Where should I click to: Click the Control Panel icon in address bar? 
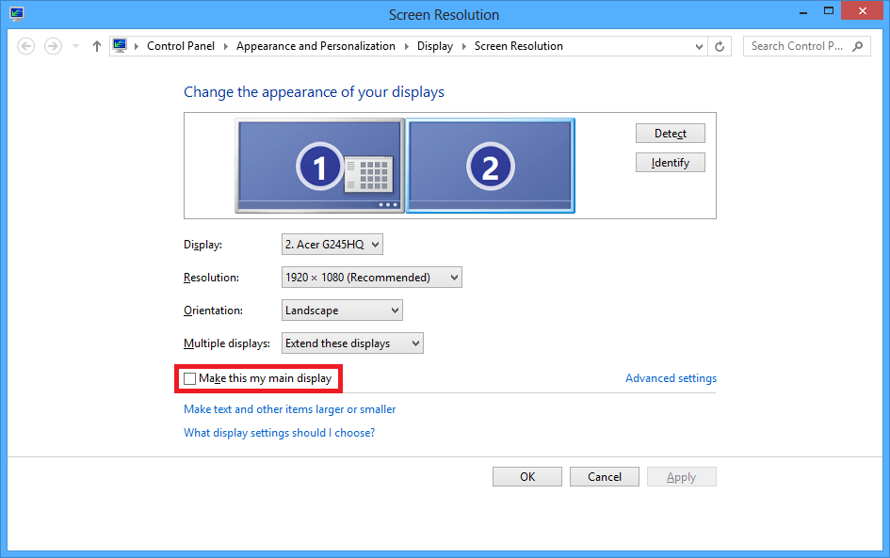120,46
